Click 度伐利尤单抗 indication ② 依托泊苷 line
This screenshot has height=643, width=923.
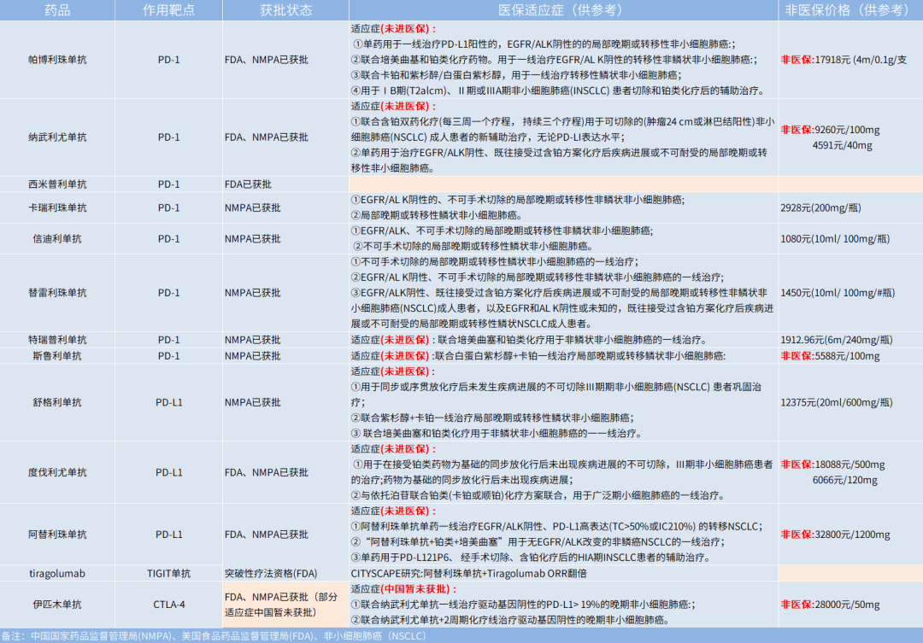(538, 495)
